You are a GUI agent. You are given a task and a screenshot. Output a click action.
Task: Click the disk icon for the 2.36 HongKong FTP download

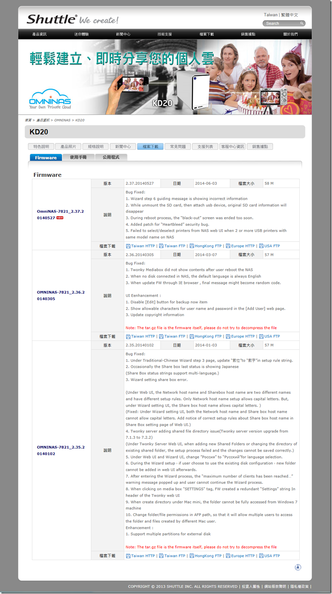tap(192, 336)
